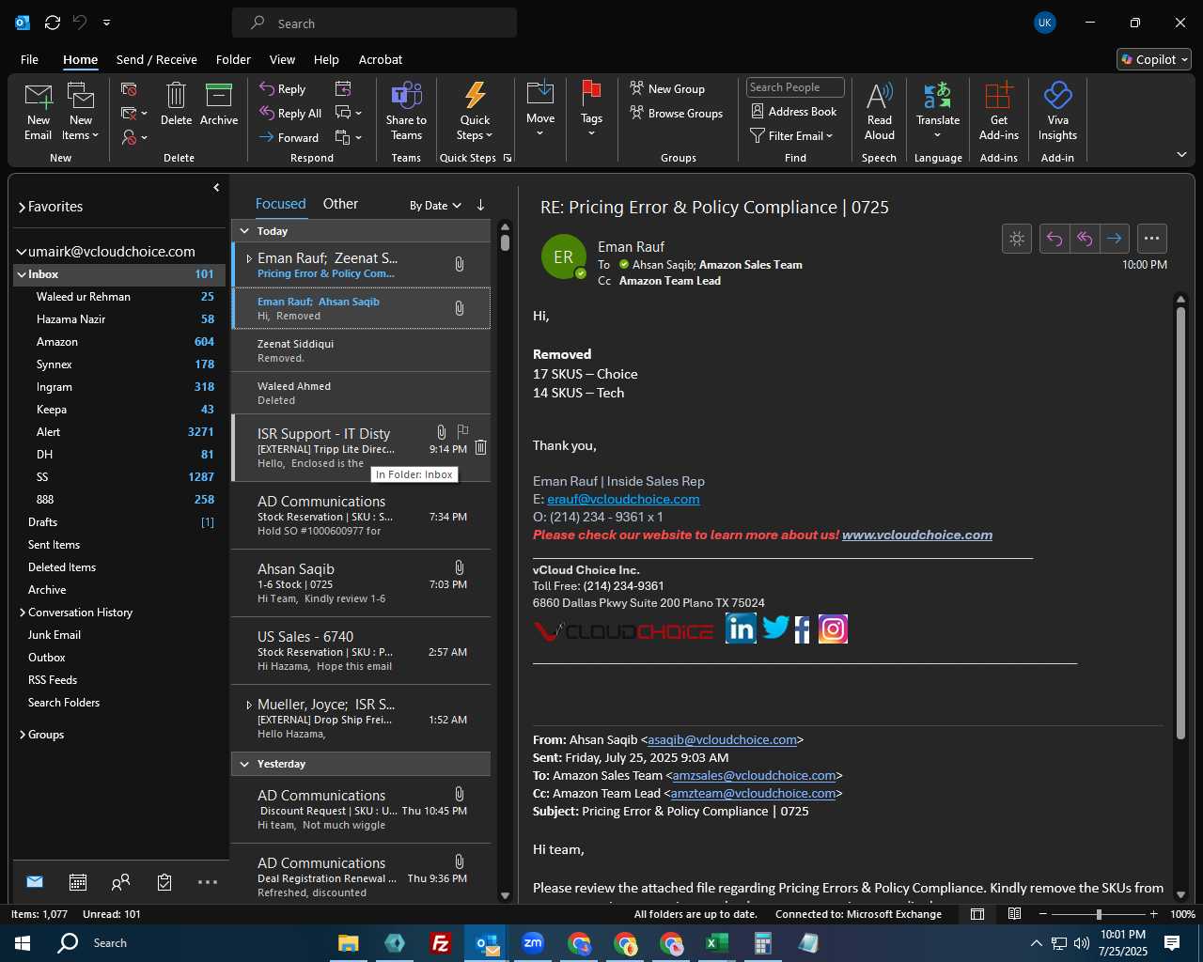Image resolution: width=1203 pixels, height=962 pixels.
Task: Click the zoom out minus button
Action: tap(1043, 914)
